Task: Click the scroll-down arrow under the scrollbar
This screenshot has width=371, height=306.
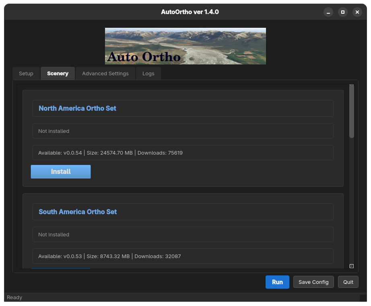Action: click(351, 266)
